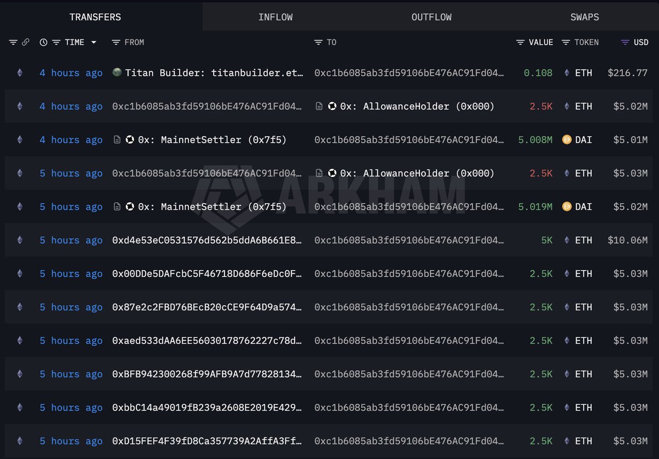
Task: Click ETH token icon on 0.108 row
Action: (x=567, y=72)
